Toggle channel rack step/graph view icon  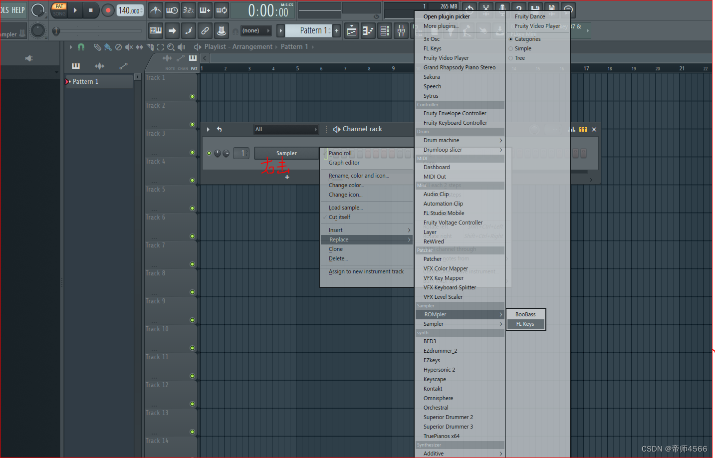[583, 129]
